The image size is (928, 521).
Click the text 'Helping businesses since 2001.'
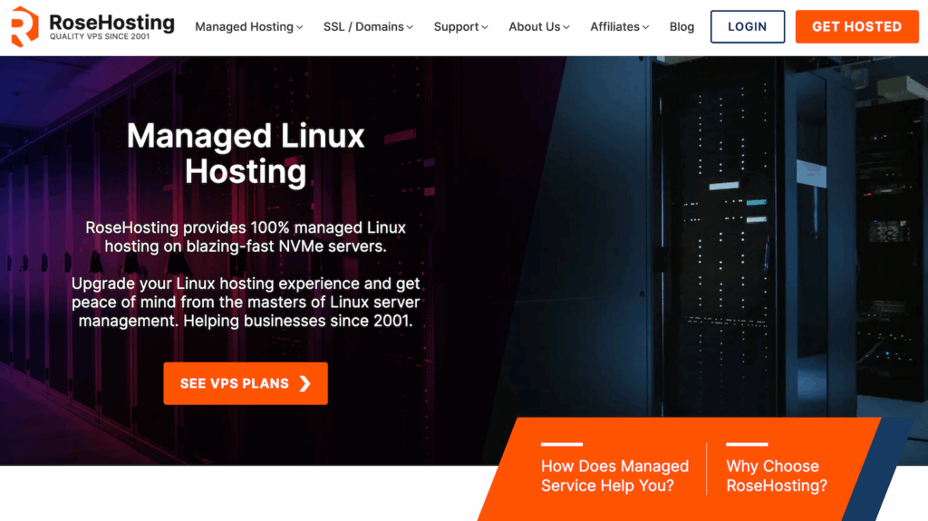pyautogui.click(x=297, y=321)
